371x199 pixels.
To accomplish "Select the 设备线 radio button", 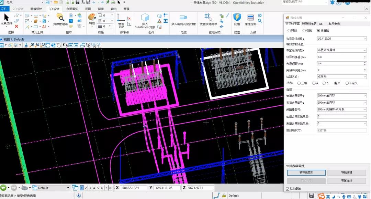I will coord(318,30).
